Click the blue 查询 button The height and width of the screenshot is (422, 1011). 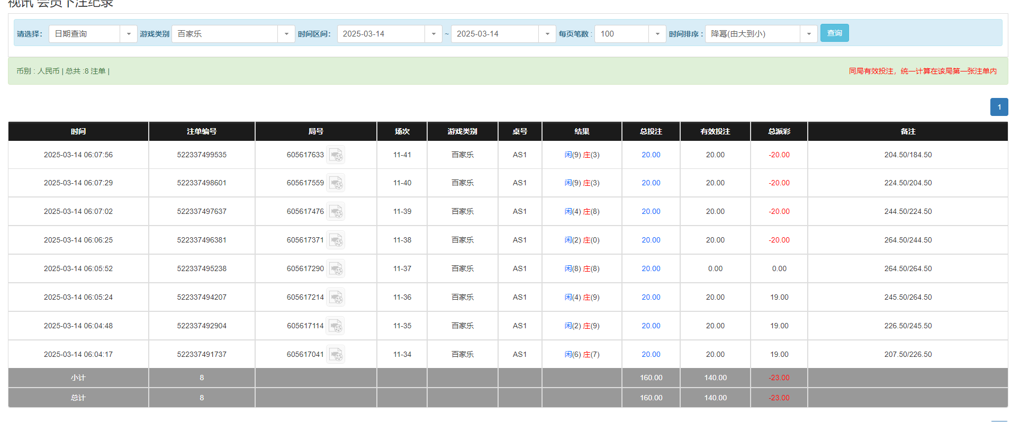coord(834,33)
